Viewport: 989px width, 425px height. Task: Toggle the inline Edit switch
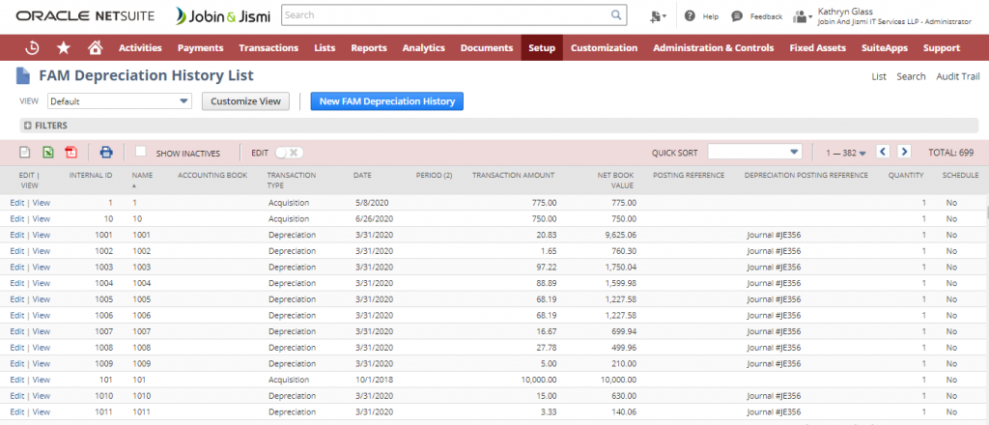[289, 153]
